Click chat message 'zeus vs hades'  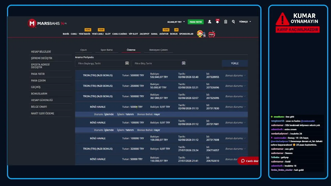pos(293,121)
